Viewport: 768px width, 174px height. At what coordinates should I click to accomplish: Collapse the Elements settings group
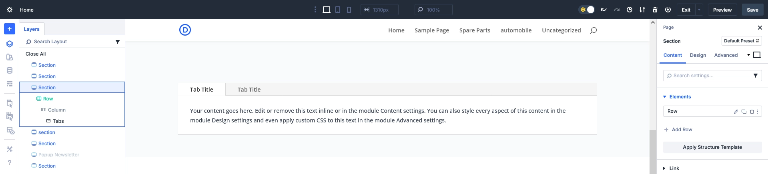coord(665,97)
